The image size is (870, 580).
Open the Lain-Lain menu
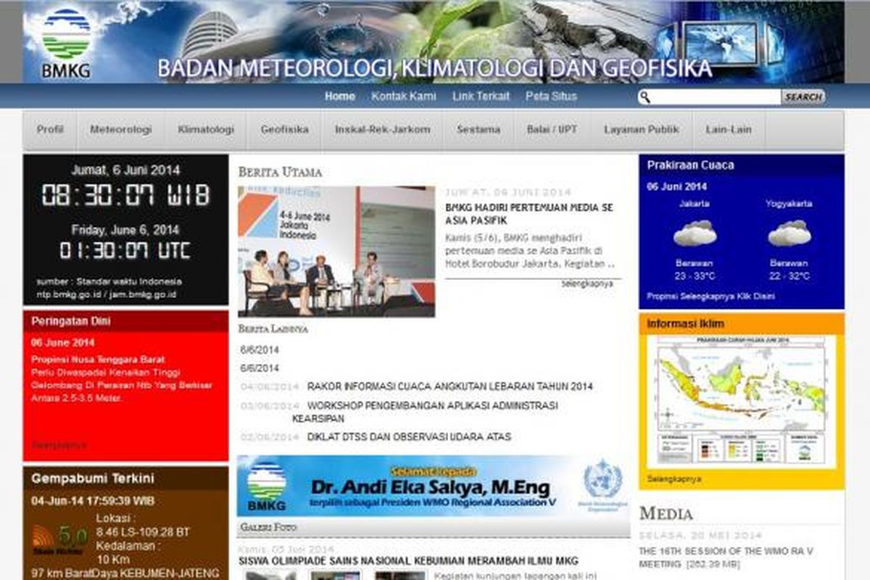click(x=729, y=130)
